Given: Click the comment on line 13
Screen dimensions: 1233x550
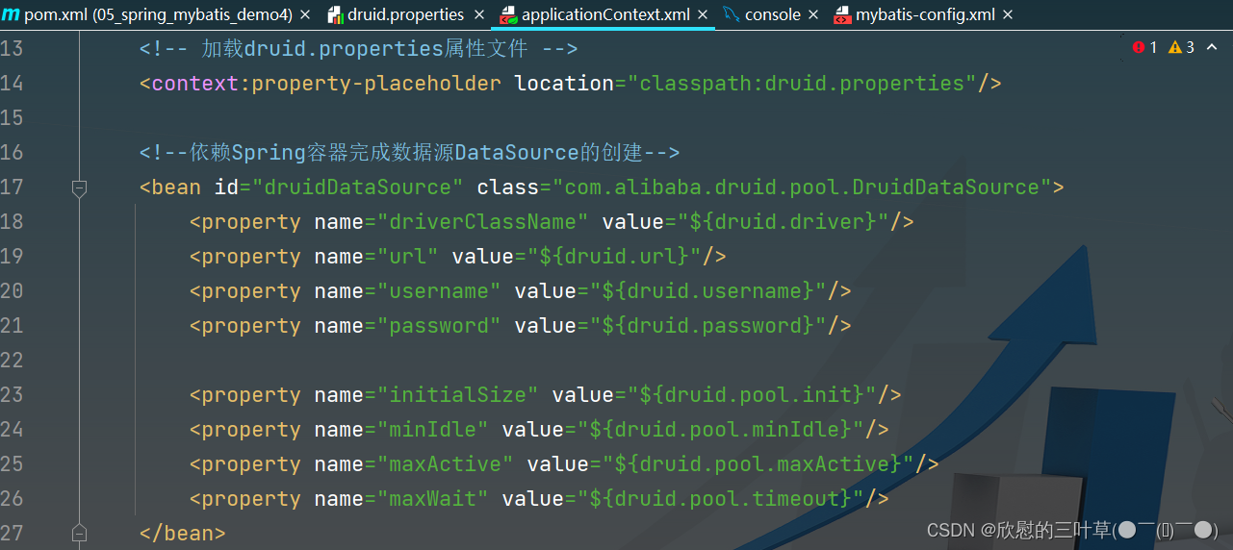Looking at the screenshot, I should click(358, 49).
